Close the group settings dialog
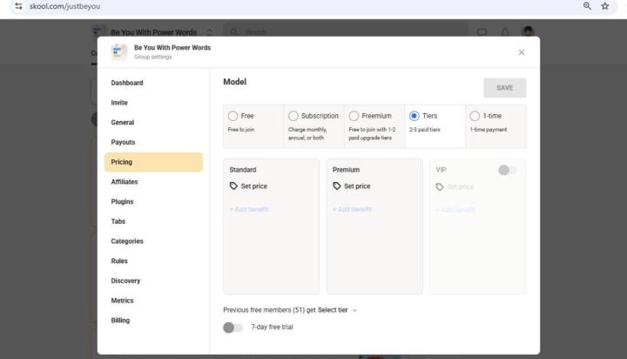 pos(521,52)
